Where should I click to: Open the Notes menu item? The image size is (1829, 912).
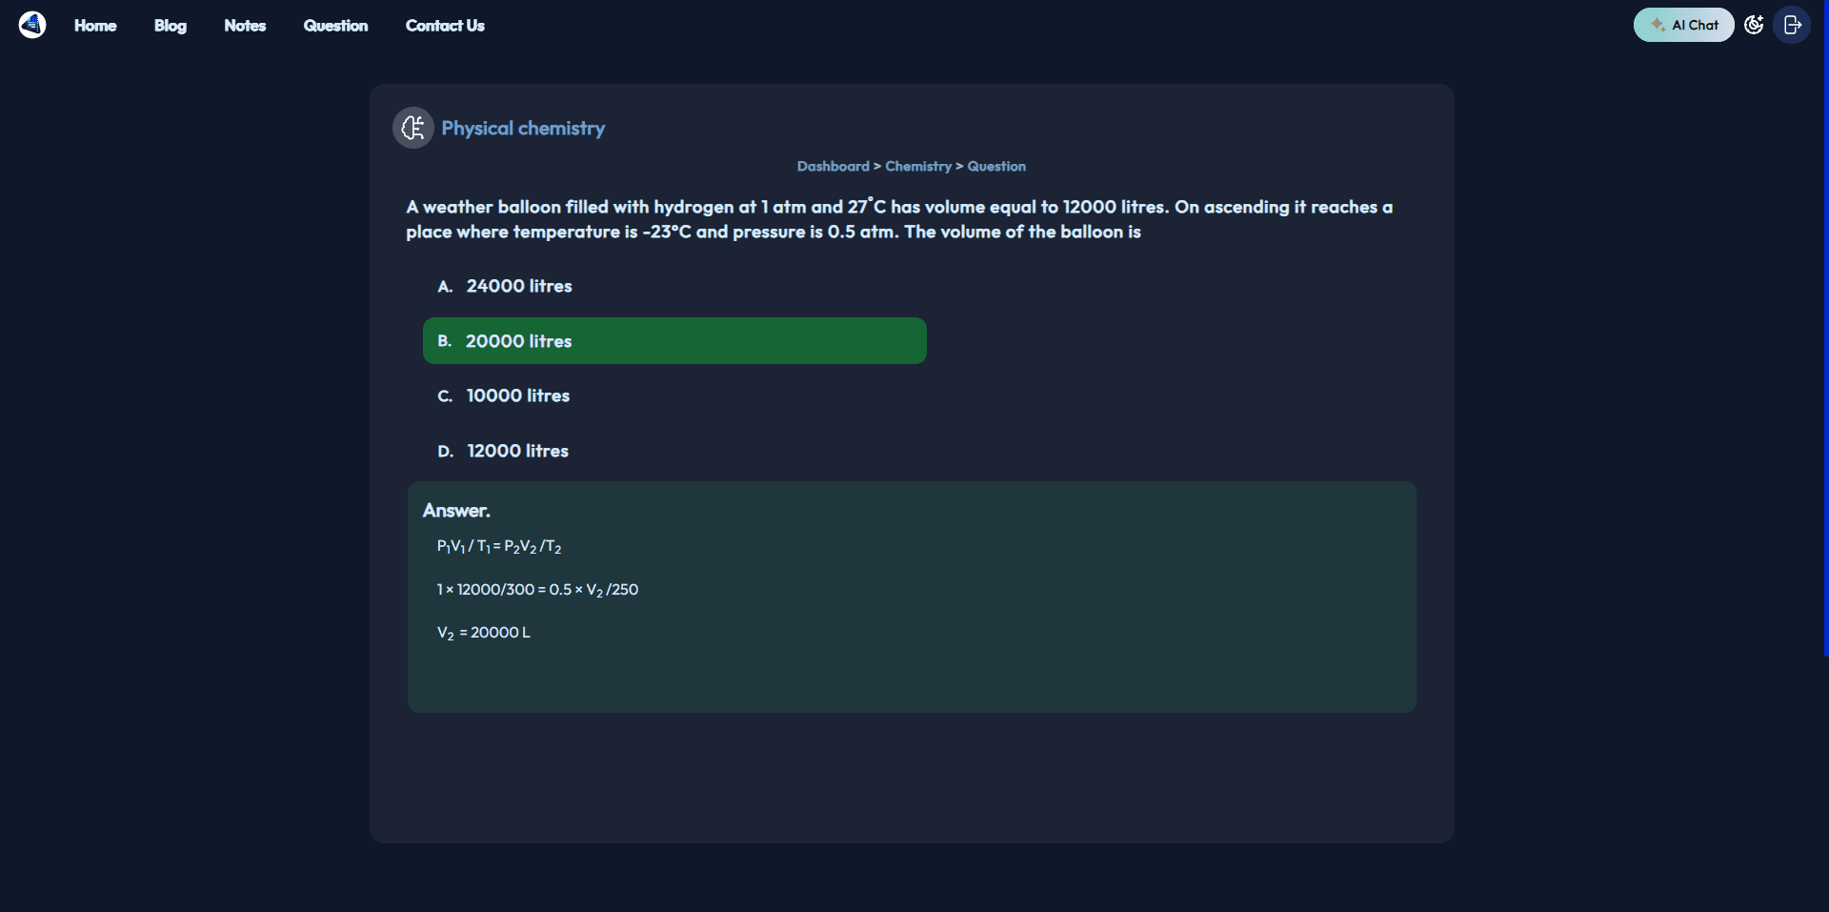tap(245, 26)
